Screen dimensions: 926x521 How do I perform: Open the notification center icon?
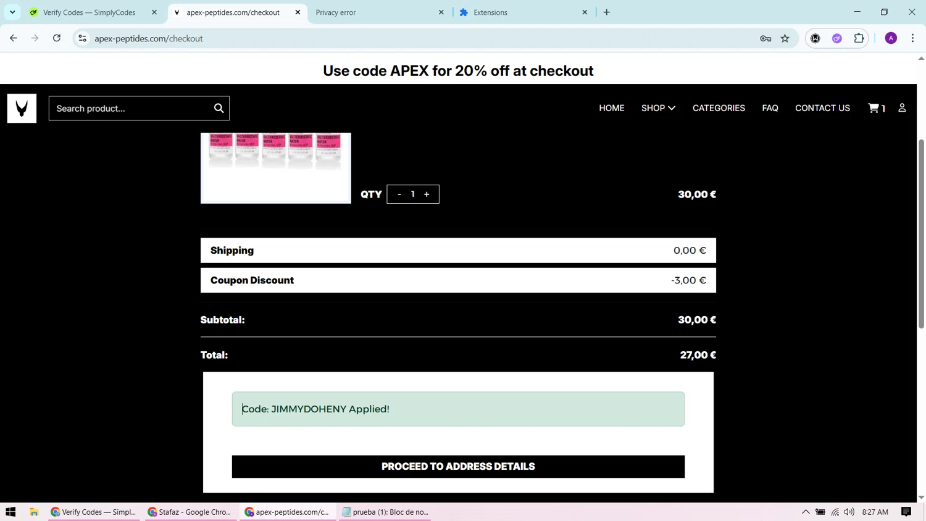click(906, 512)
